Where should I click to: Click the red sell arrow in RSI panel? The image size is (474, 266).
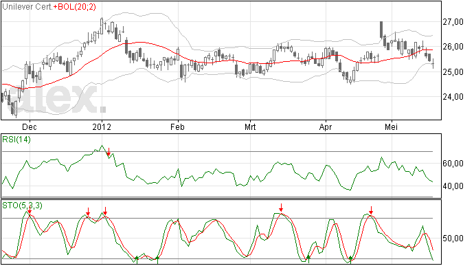(109, 152)
